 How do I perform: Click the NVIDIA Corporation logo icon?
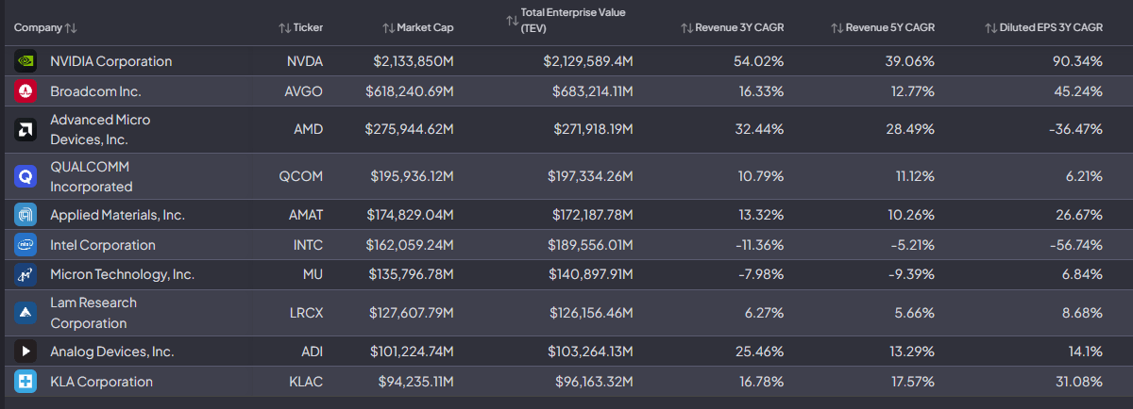coord(25,61)
